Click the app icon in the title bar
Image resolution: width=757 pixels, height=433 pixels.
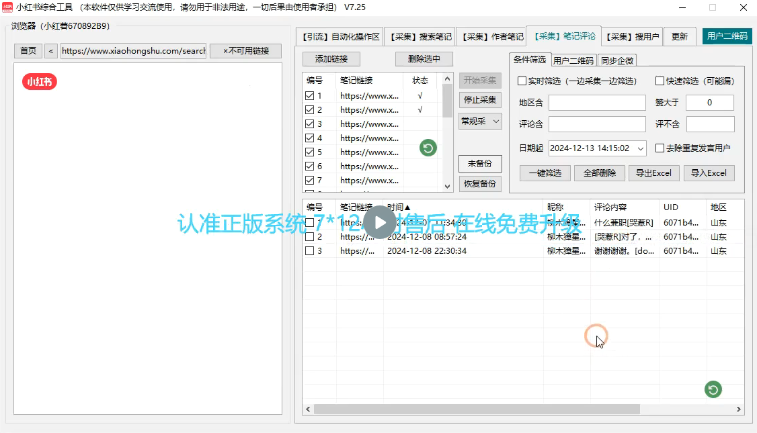click(x=7, y=7)
